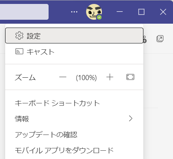Click the zoom percentage (100%) value
The image size is (173, 159).
coord(86,77)
